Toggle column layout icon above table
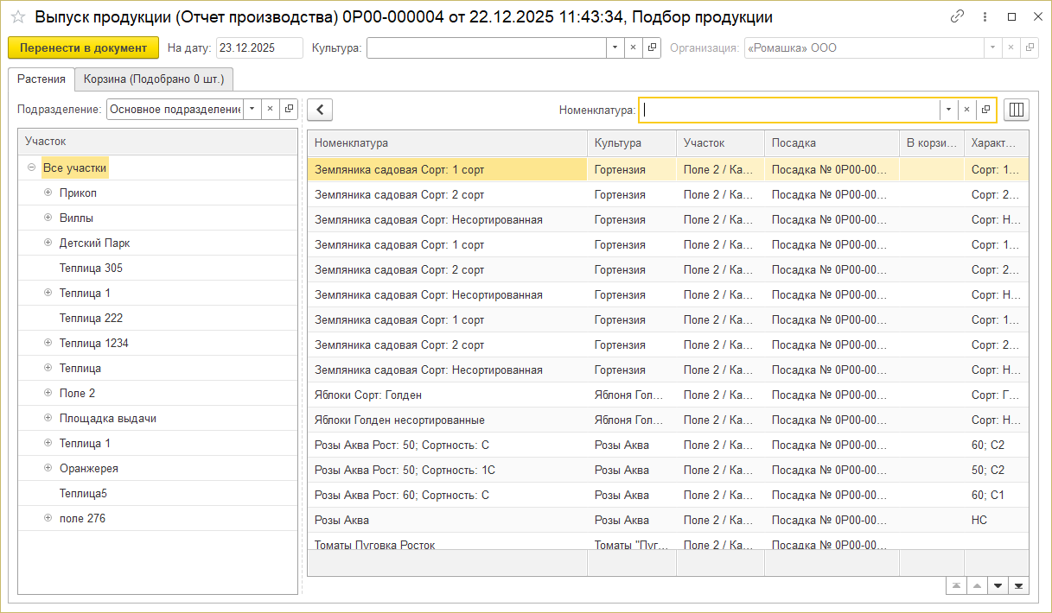Screen dimensions: 1052x613 coord(1017,110)
